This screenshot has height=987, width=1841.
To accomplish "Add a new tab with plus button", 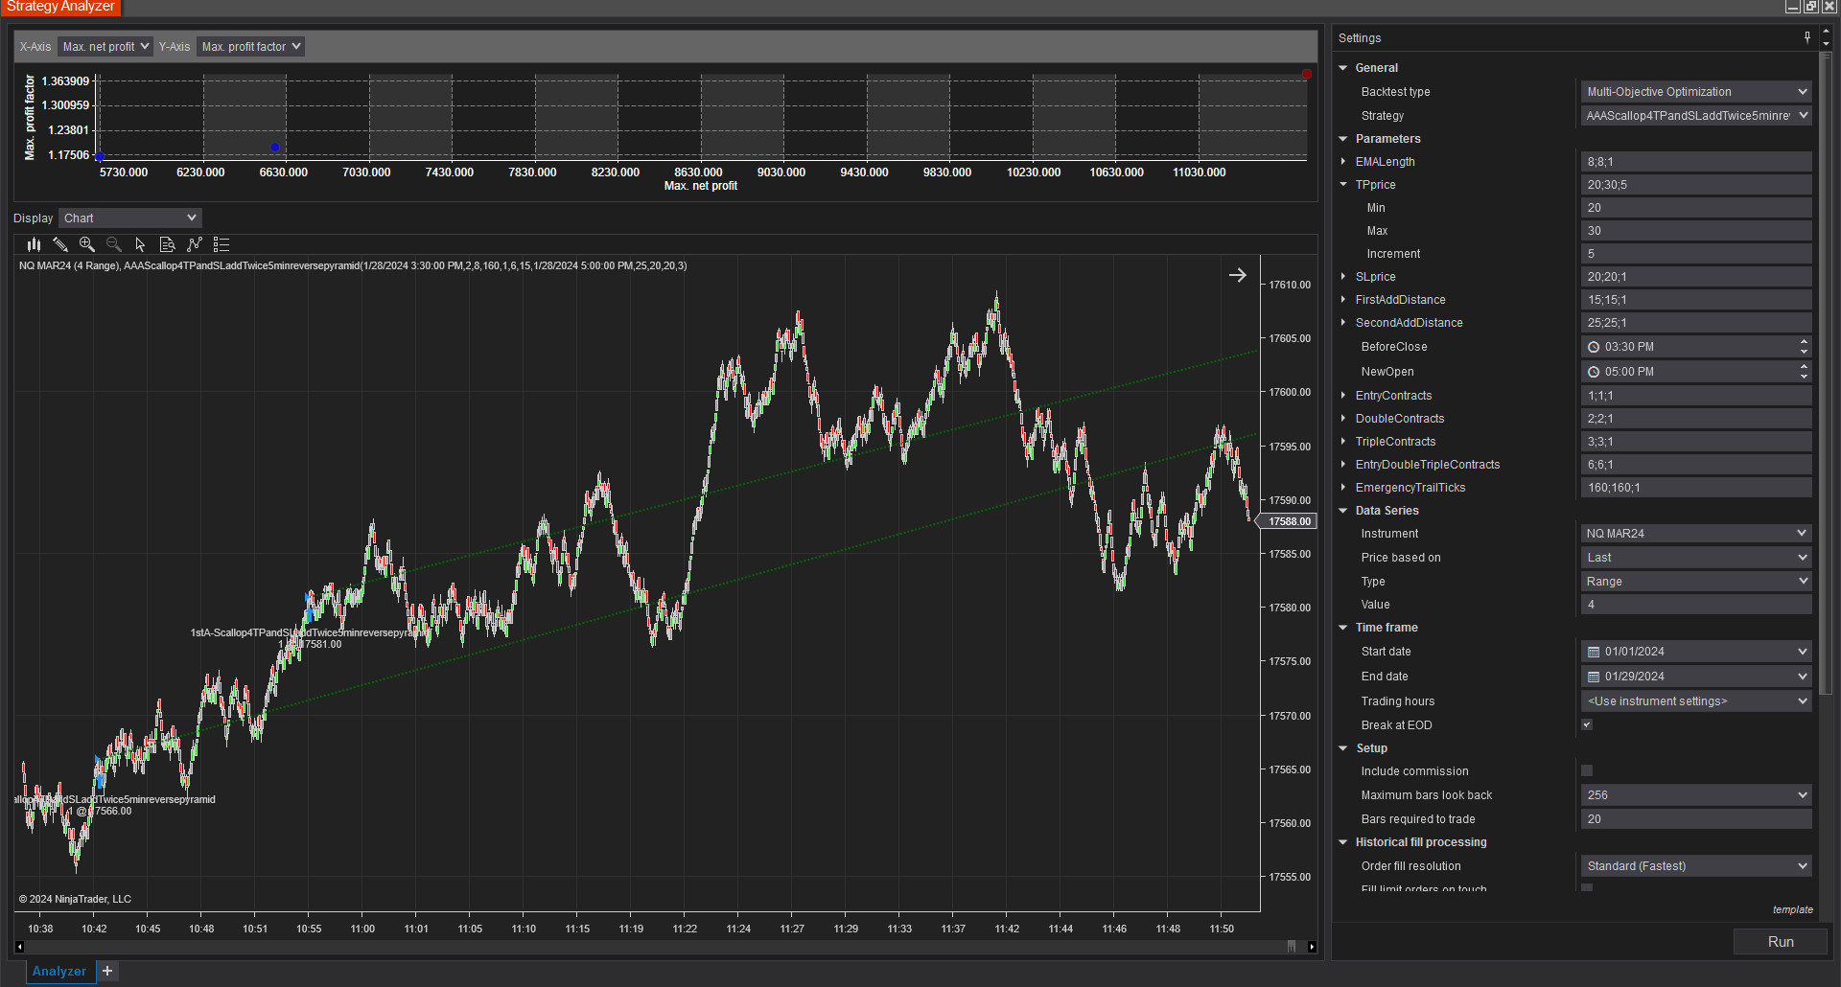I will pos(107,971).
